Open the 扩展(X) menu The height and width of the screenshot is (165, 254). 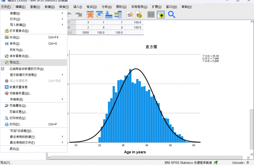click(157, 7)
